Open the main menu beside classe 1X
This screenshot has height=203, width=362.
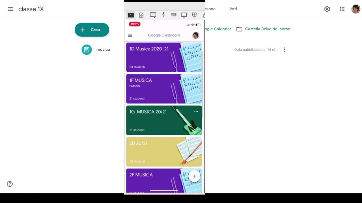(10, 9)
